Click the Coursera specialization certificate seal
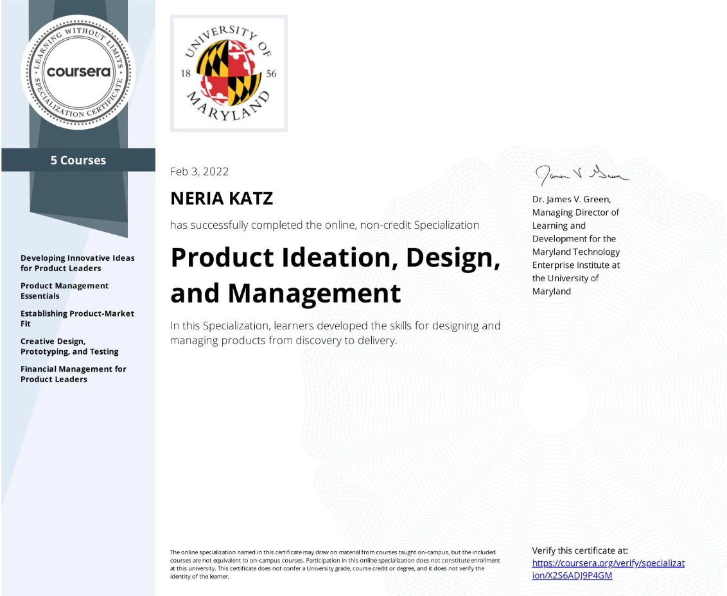 tap(78, 72)
